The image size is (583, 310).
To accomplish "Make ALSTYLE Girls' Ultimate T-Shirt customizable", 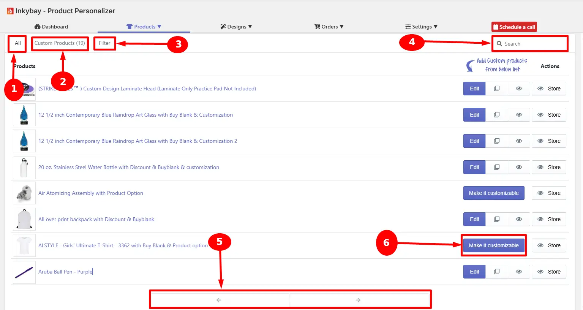I will point(494,245).
